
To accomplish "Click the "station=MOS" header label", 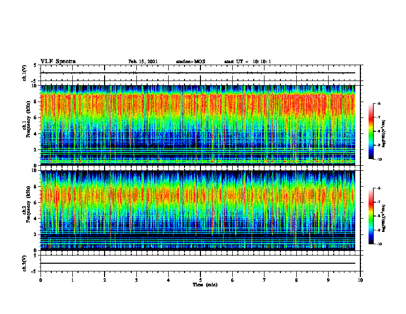I will point(191,62).
